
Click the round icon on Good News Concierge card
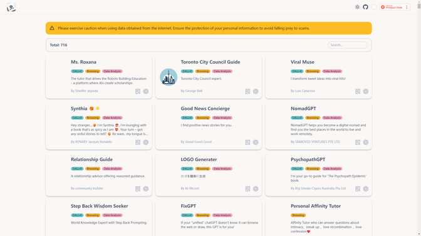click(x=256, y=142)
